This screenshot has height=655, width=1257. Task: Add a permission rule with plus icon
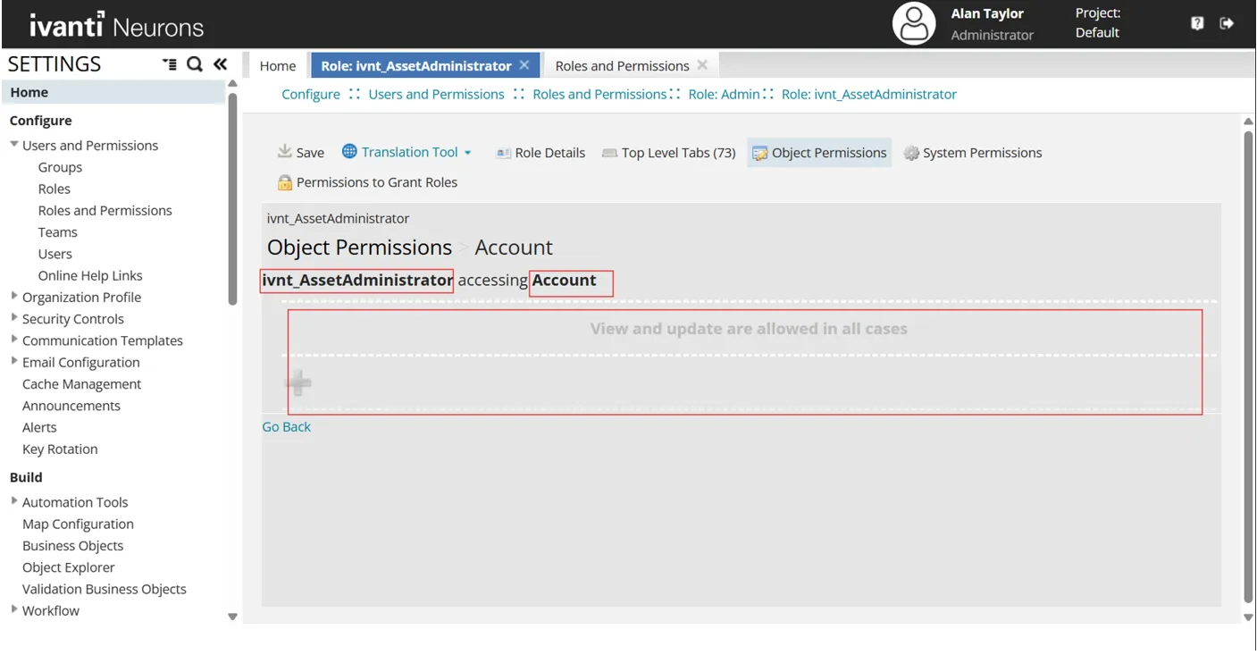[298, 383]
